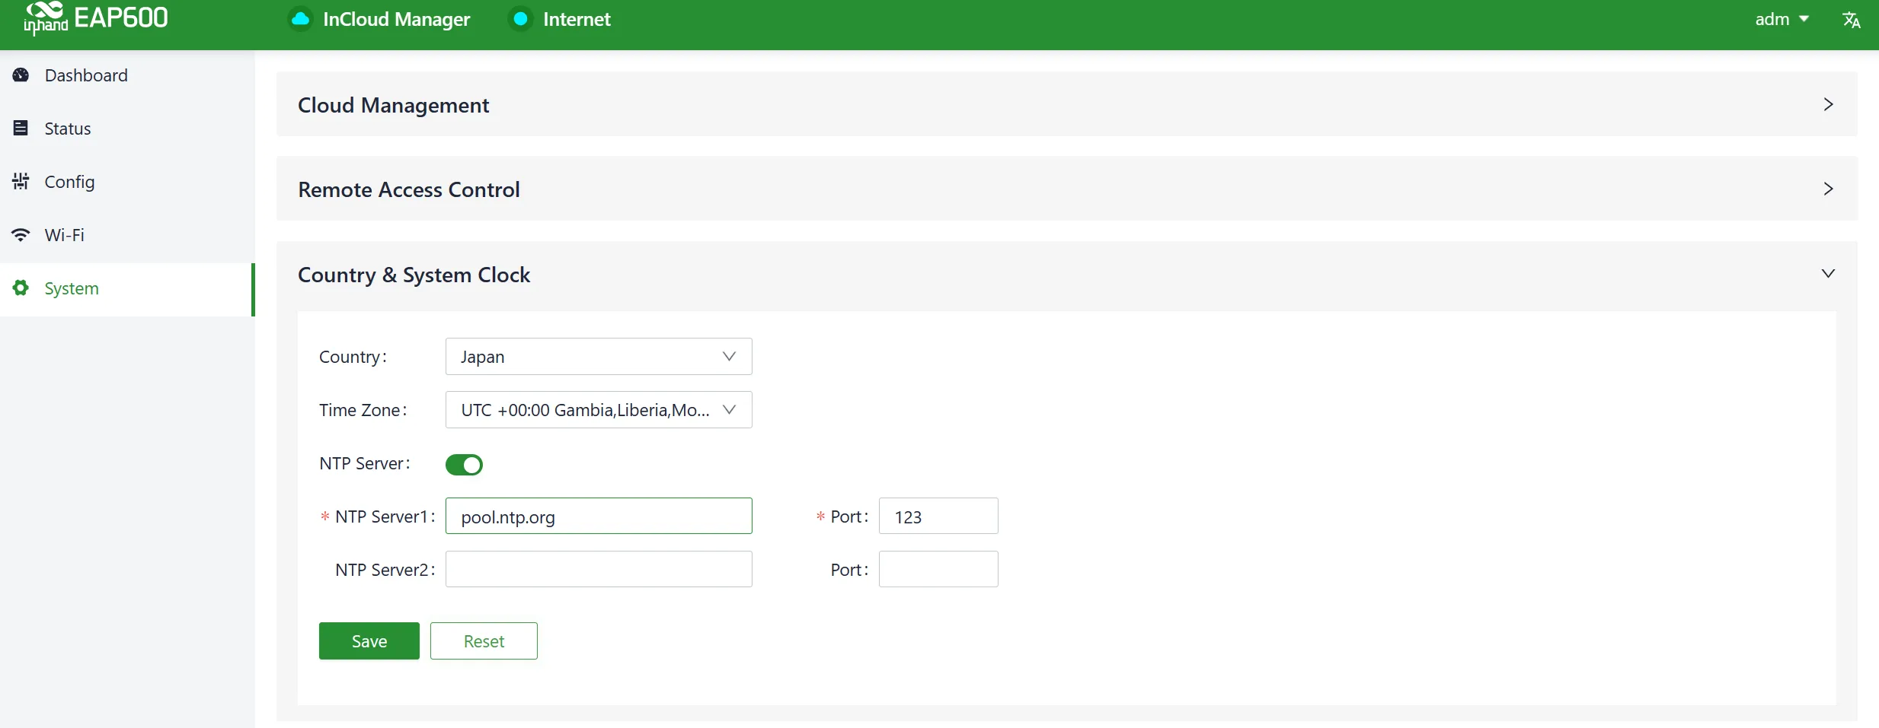
Task: Click the Reset button
Action: [484, 641]
